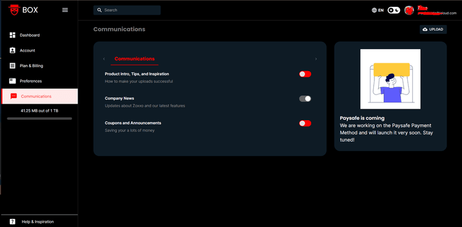This screenshot has height=227, width=462.
Task: Click the Plan & Billing icon
Action: coord(12,66)
